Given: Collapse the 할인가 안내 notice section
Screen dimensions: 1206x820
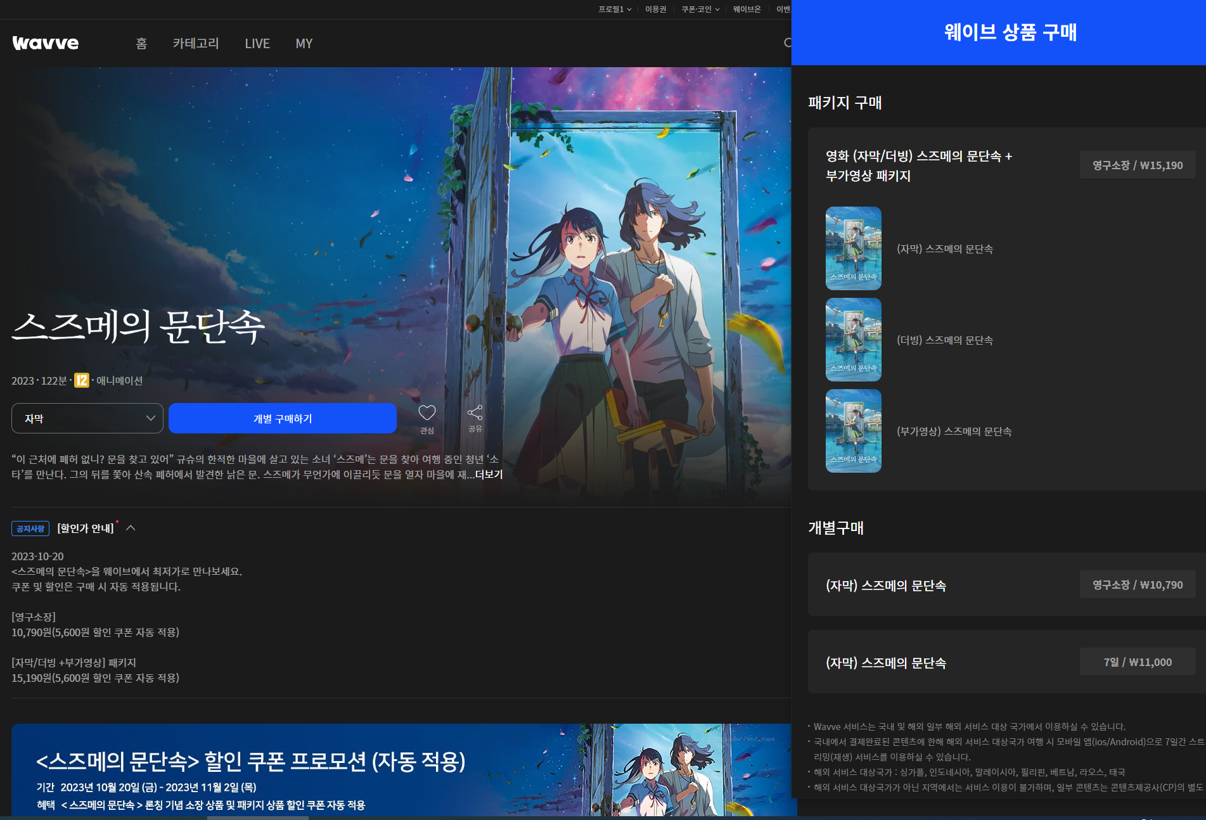Looking at the screenshot, I should point(132,528).
